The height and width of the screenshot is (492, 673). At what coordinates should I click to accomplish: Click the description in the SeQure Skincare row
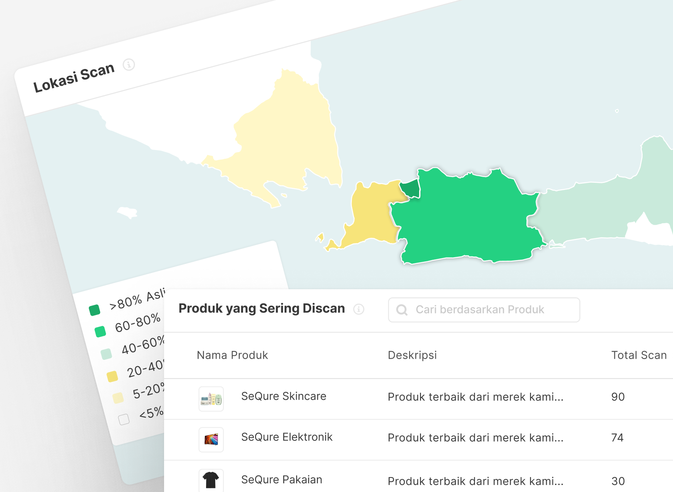coord(476,397)
